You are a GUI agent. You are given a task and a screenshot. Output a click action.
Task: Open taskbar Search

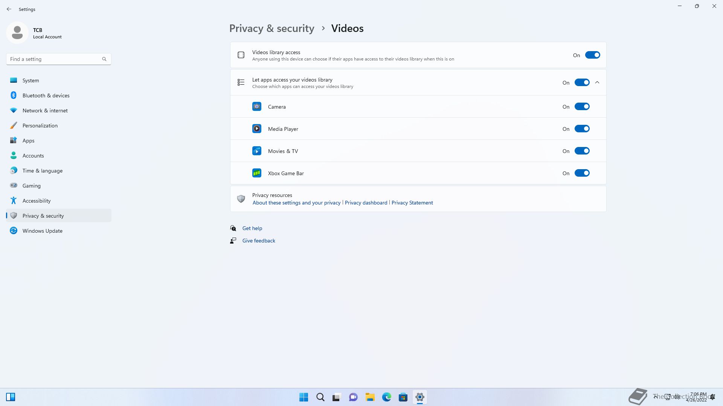[320, 397]
